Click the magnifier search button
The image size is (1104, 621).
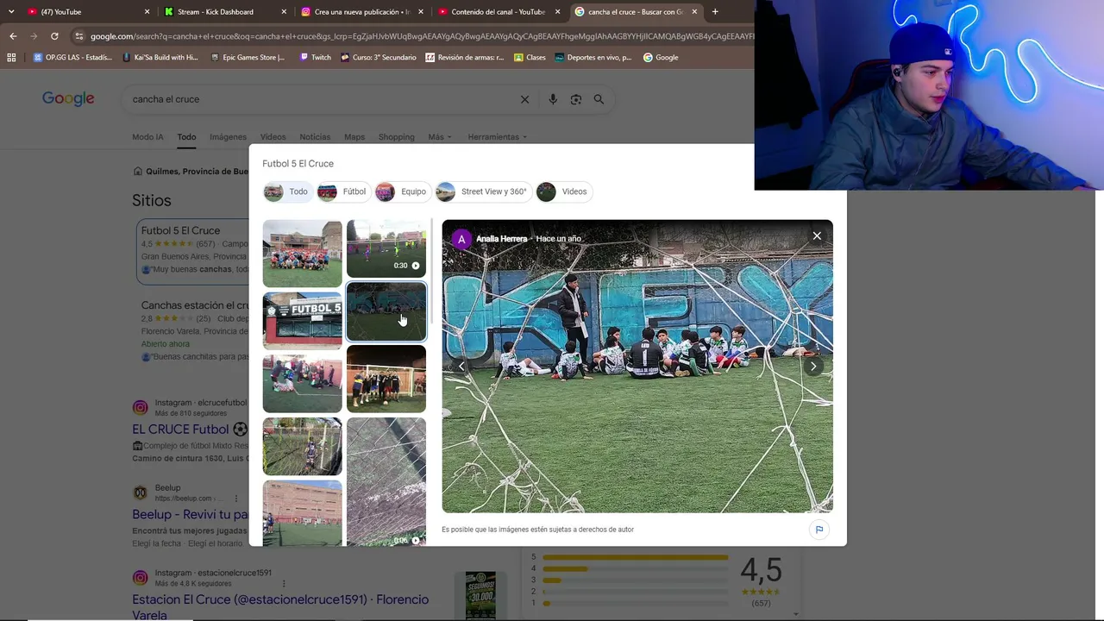click(x=599, y=99)
